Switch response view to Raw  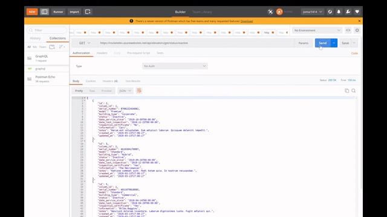(92, 91)
